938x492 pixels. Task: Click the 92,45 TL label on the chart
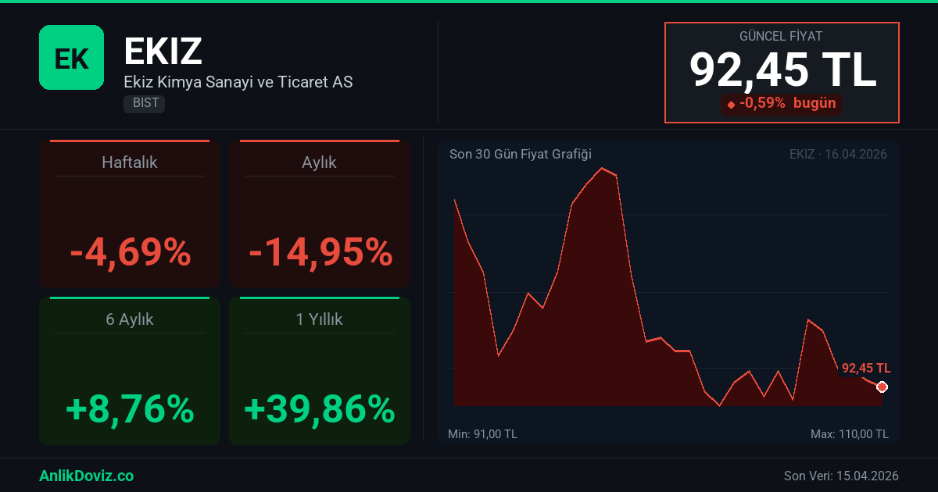click(865, 369)
